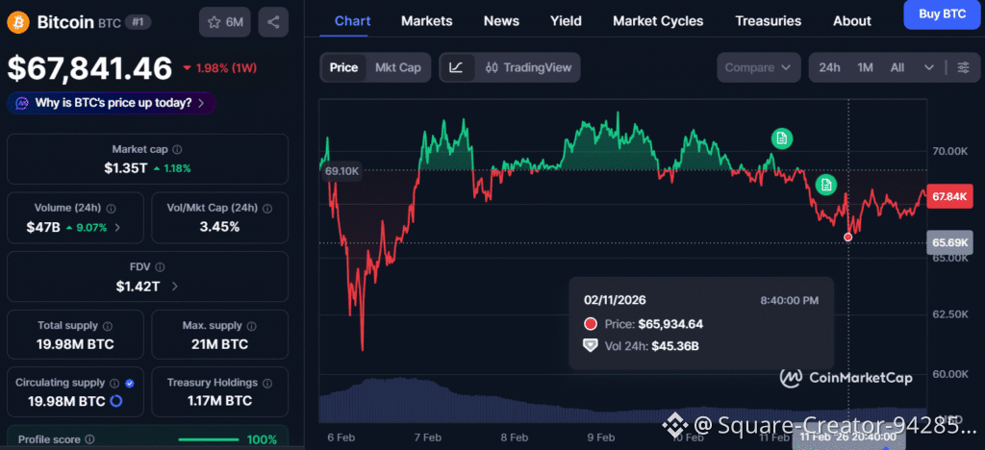Viewport: 985px width, 450px height.
Task: Select the line chart icon
Action: coord(457,67)
